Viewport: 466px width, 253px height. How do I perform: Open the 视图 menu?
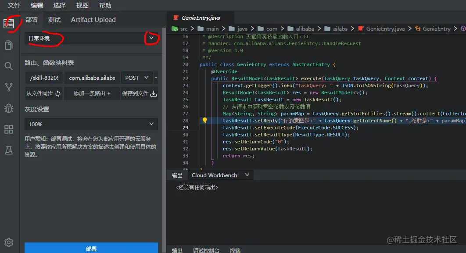click(82, 5)
